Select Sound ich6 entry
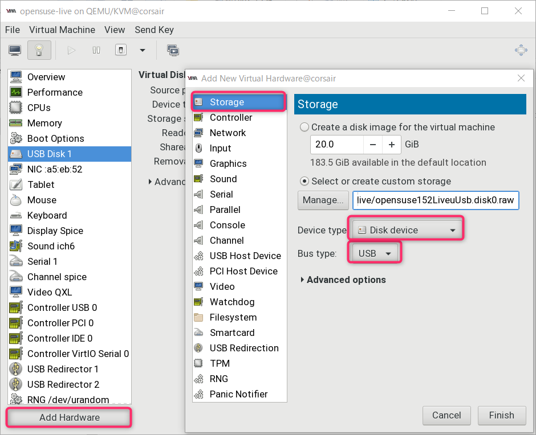The image size is (536, 435). coord(70,246)
